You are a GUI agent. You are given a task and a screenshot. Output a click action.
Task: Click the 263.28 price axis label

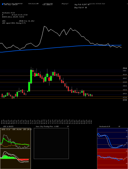click(x=125, y=75)
